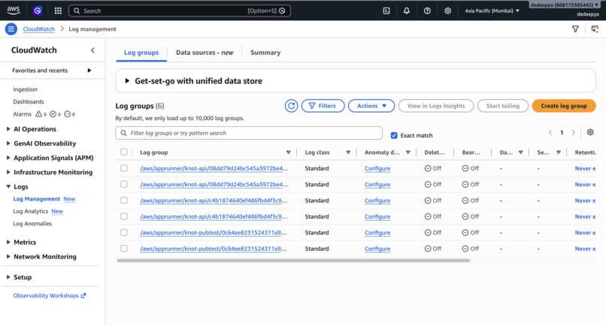
Task: Sort by the Se... column arrow
Action: pos(559,152)
